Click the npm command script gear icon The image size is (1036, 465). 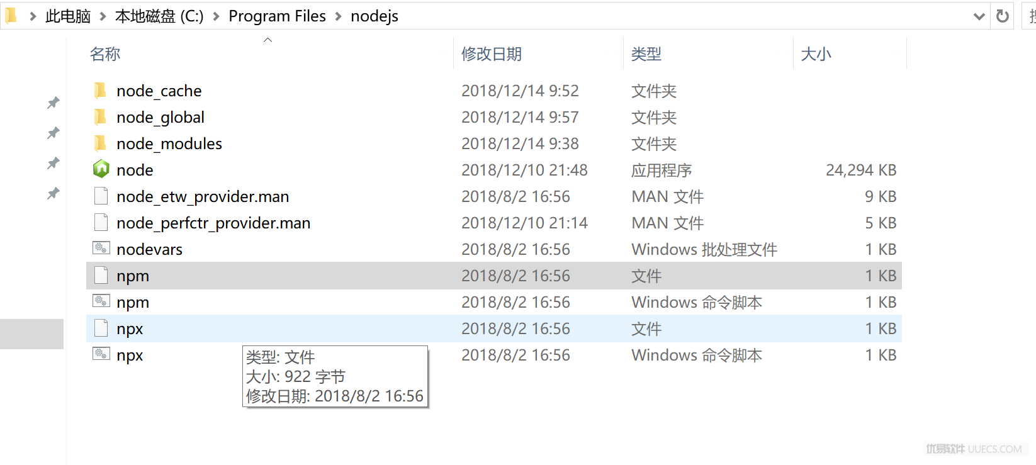[101, 301]
